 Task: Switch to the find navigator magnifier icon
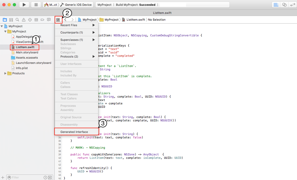click(x=17, y=20)
